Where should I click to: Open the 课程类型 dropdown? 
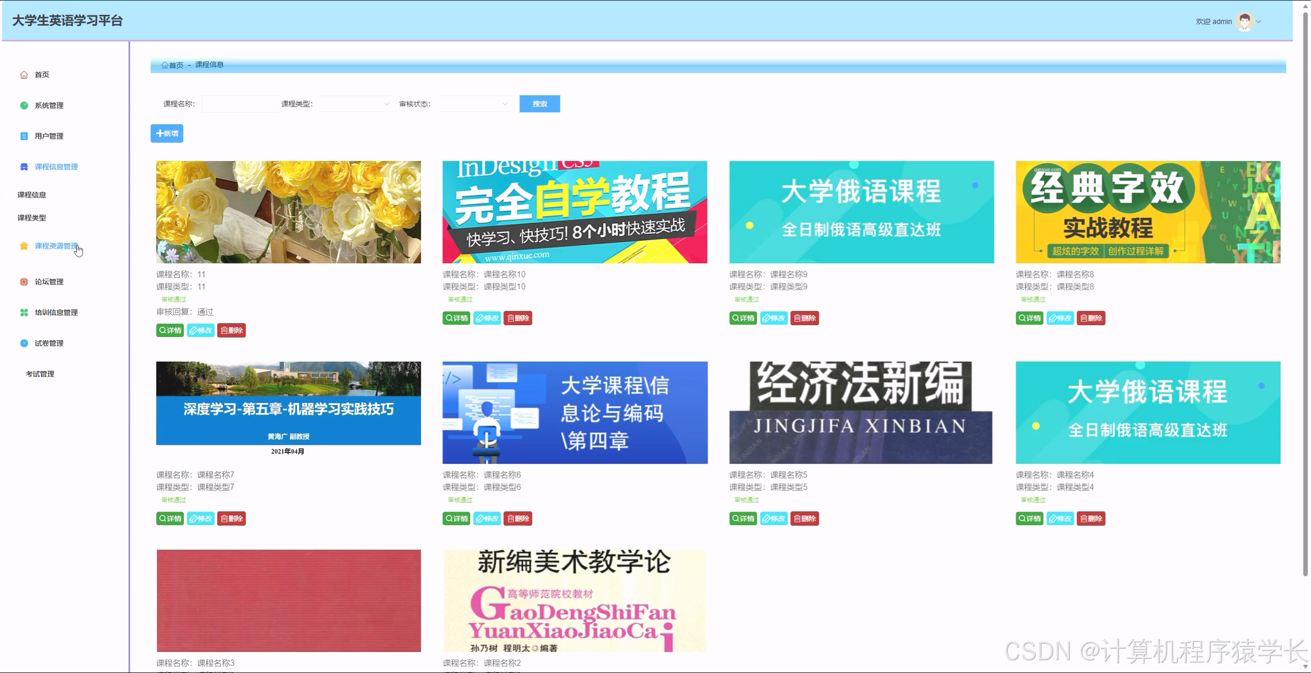[356, 103]
